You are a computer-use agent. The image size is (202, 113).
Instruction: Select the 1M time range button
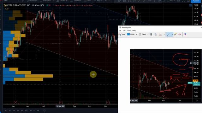(14, 110)
